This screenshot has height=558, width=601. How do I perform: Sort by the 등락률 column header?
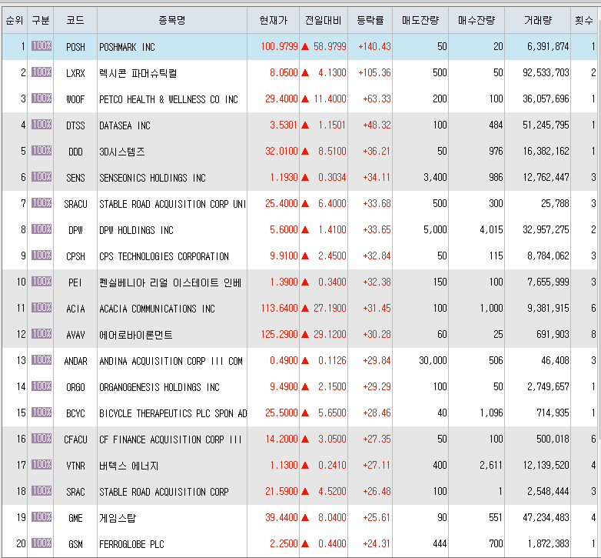[x=370, y=20]
